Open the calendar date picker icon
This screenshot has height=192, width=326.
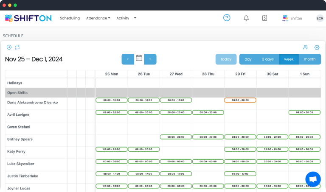[x=139, y=59]
